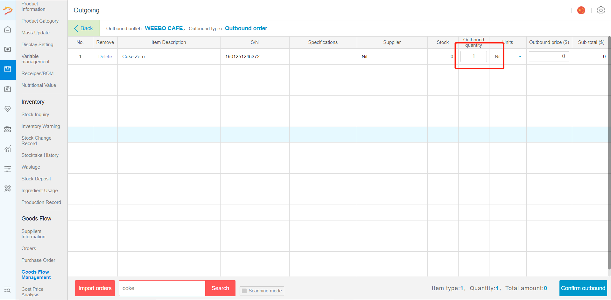Click the Confirm outbound button
The image size is (611, 300).
click(583, 288)
